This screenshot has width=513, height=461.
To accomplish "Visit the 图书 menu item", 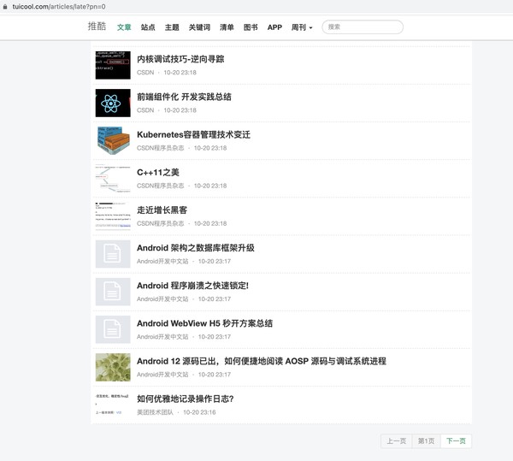I will click(x=251, y=27).
